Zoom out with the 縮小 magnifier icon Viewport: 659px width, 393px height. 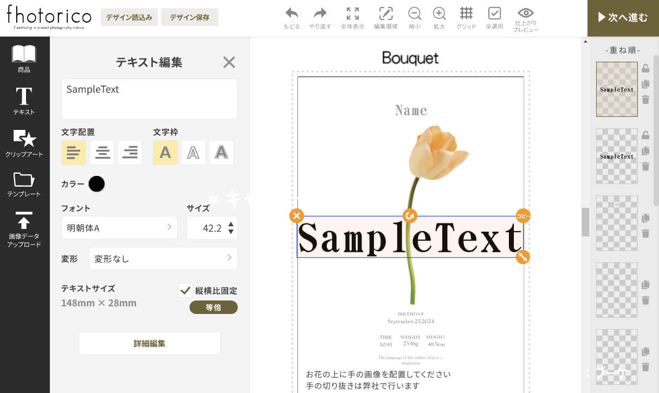(x=415, y=14)
